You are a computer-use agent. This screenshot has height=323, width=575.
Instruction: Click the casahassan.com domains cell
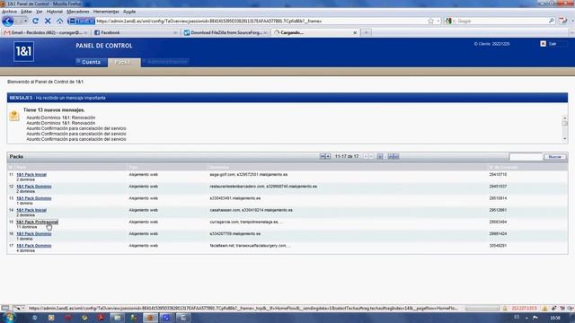coord(251,210)
